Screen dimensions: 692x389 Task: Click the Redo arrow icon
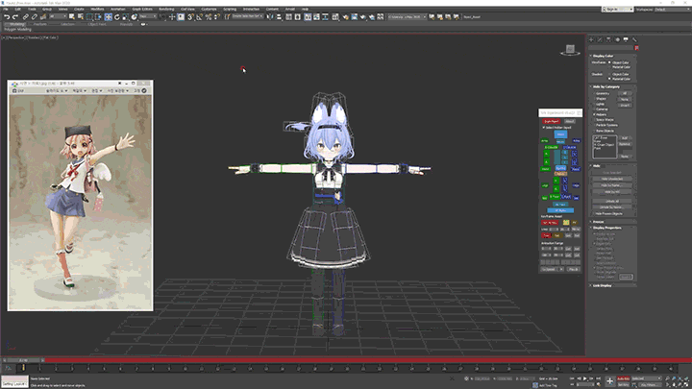click(15, 16)
